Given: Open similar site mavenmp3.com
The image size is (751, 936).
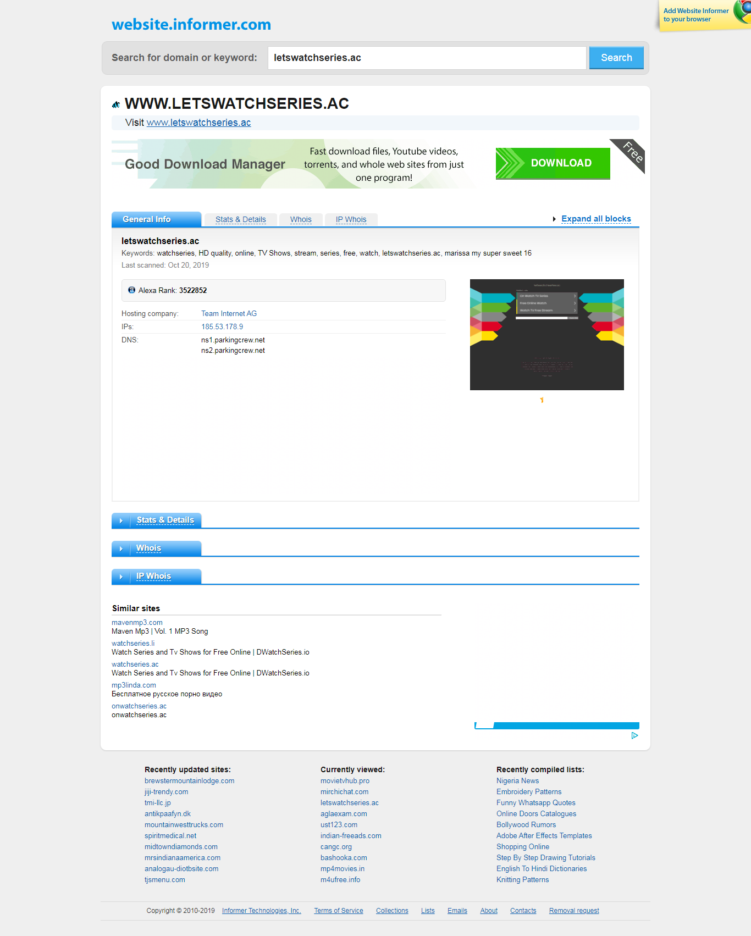Looking at the screenshot, I should click(x=137, y=623).
